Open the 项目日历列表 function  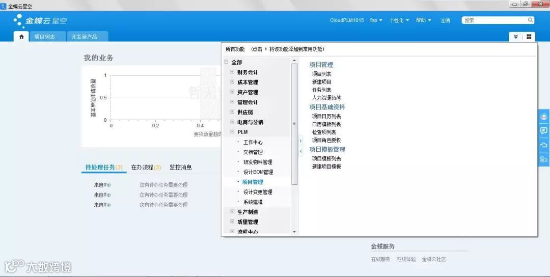326,116
